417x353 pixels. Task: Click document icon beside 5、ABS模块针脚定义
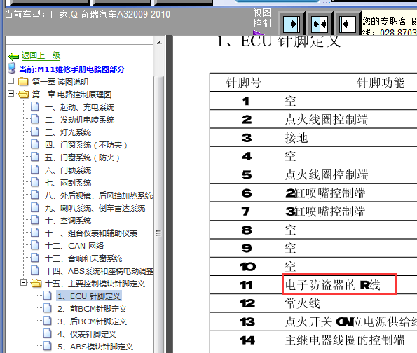coord(48,346)
